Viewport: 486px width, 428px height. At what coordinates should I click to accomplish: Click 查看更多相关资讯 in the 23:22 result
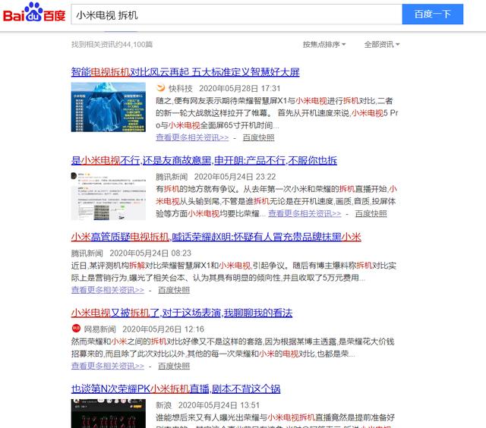pyautogui.click(x=305, y=213)
